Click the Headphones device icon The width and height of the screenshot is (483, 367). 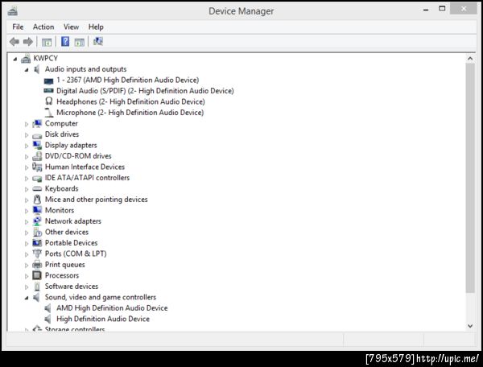tap(48, 101)
